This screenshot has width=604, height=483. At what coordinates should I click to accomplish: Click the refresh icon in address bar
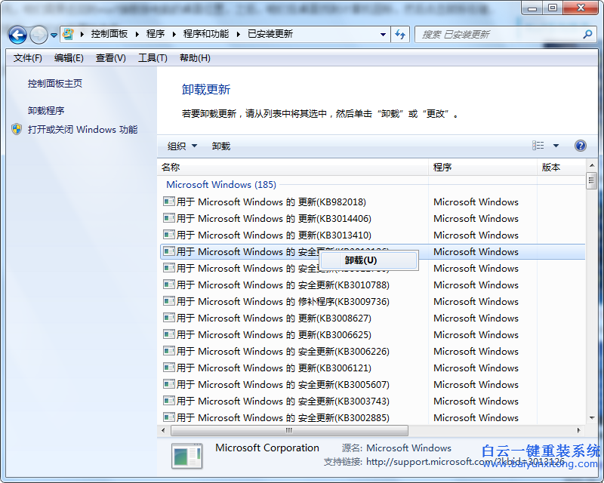coord(400,34)
